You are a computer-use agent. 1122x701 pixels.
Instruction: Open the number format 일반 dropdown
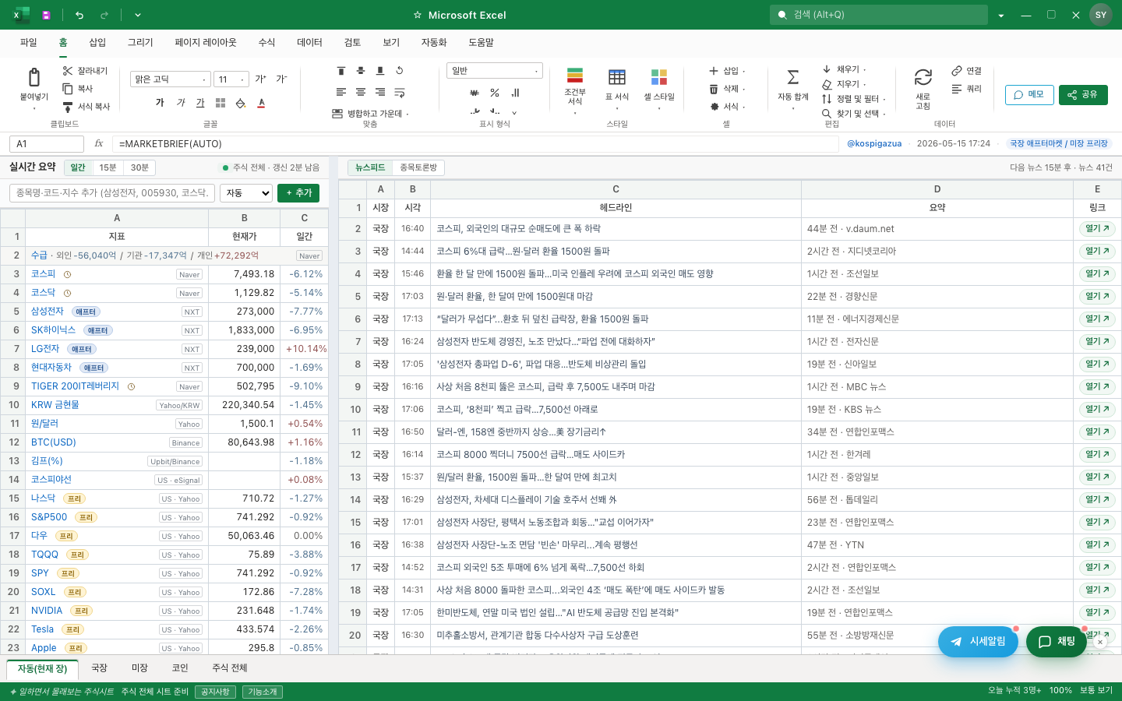495,71
